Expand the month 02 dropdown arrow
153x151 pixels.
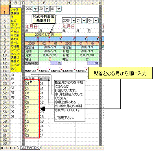(47, 9)
